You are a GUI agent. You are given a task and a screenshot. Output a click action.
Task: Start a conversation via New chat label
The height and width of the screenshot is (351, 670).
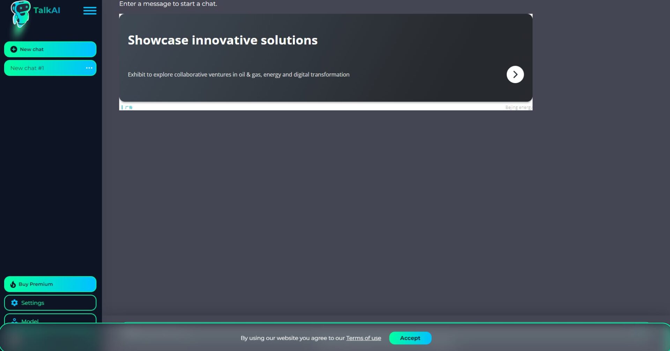32,49
